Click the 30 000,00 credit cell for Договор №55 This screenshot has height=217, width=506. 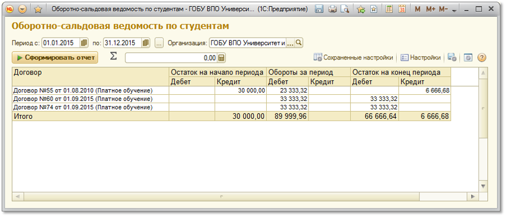coord(240,91)
